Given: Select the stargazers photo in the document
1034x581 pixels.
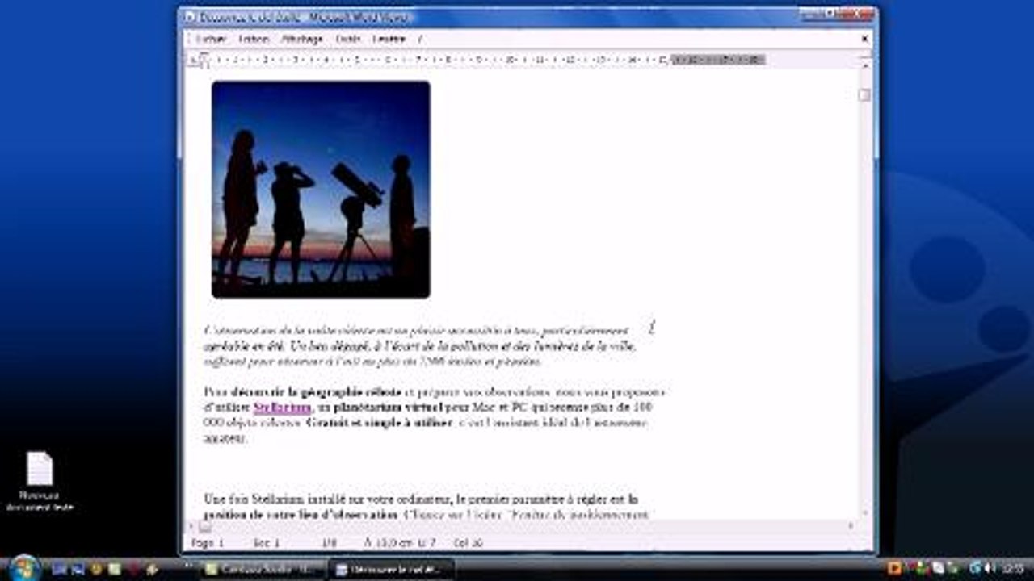Looking at the screenshot, I should pos(321,190).
